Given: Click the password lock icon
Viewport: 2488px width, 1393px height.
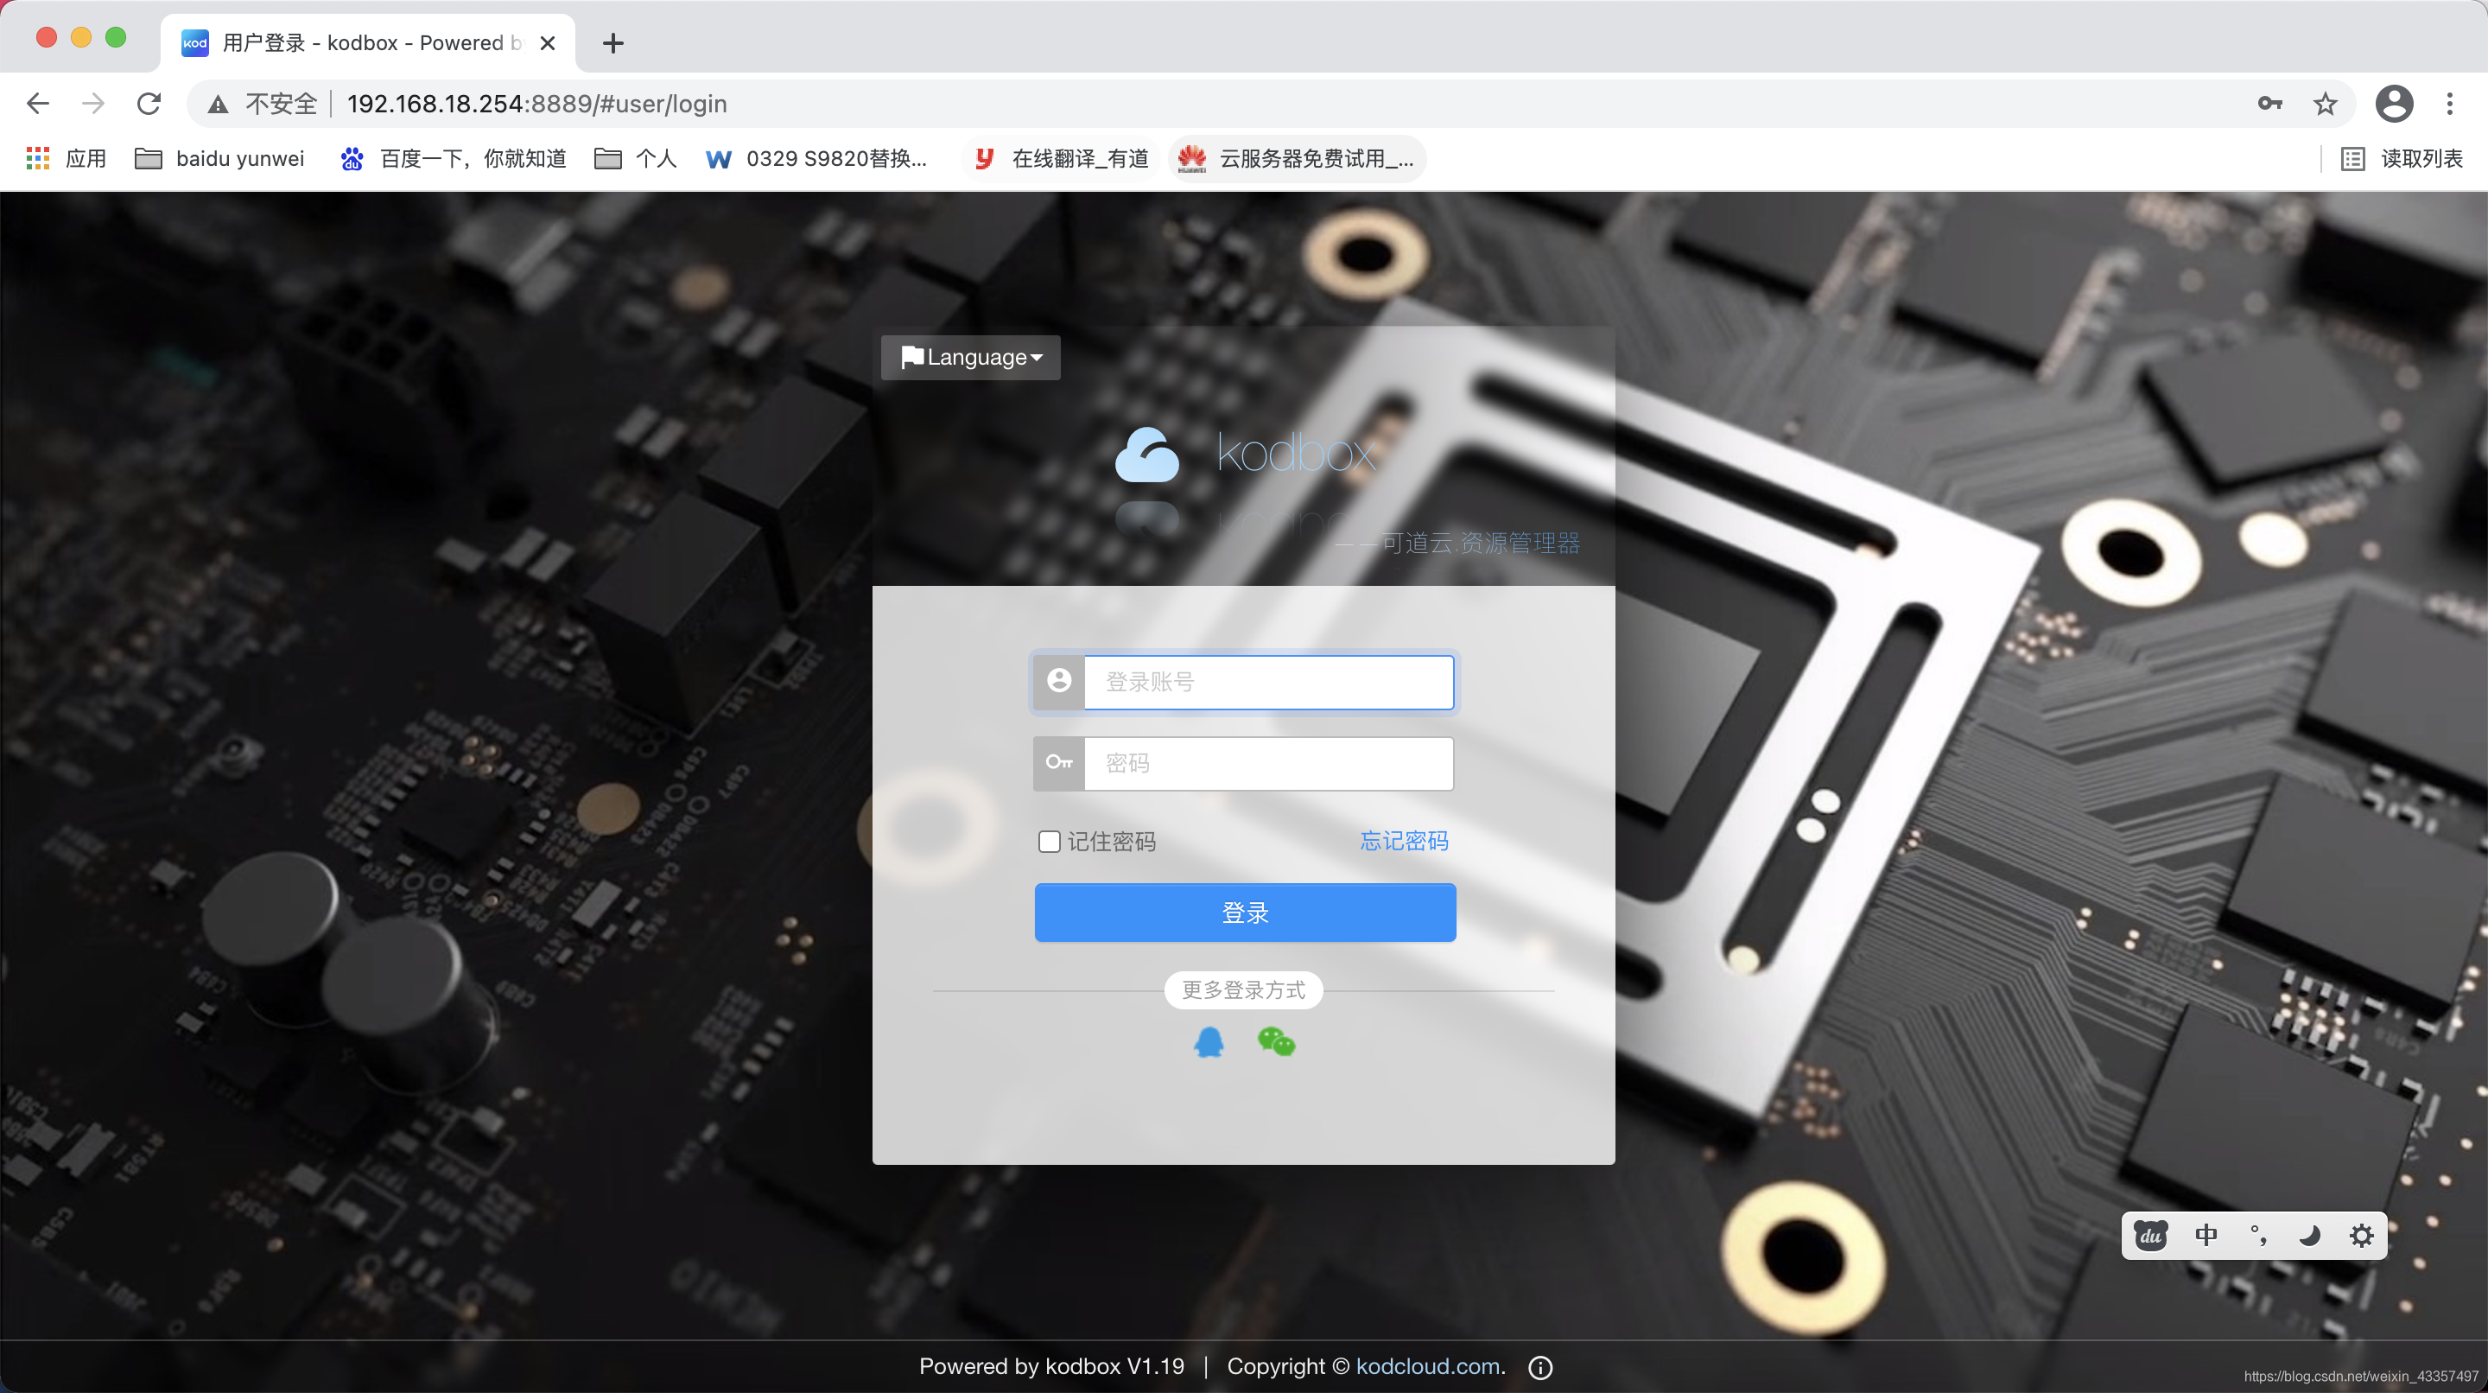Looking at the screenshot, I should click(1057, 762).
